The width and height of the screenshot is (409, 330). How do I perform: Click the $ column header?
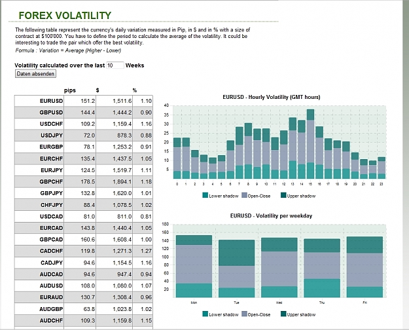pos(98,90)
